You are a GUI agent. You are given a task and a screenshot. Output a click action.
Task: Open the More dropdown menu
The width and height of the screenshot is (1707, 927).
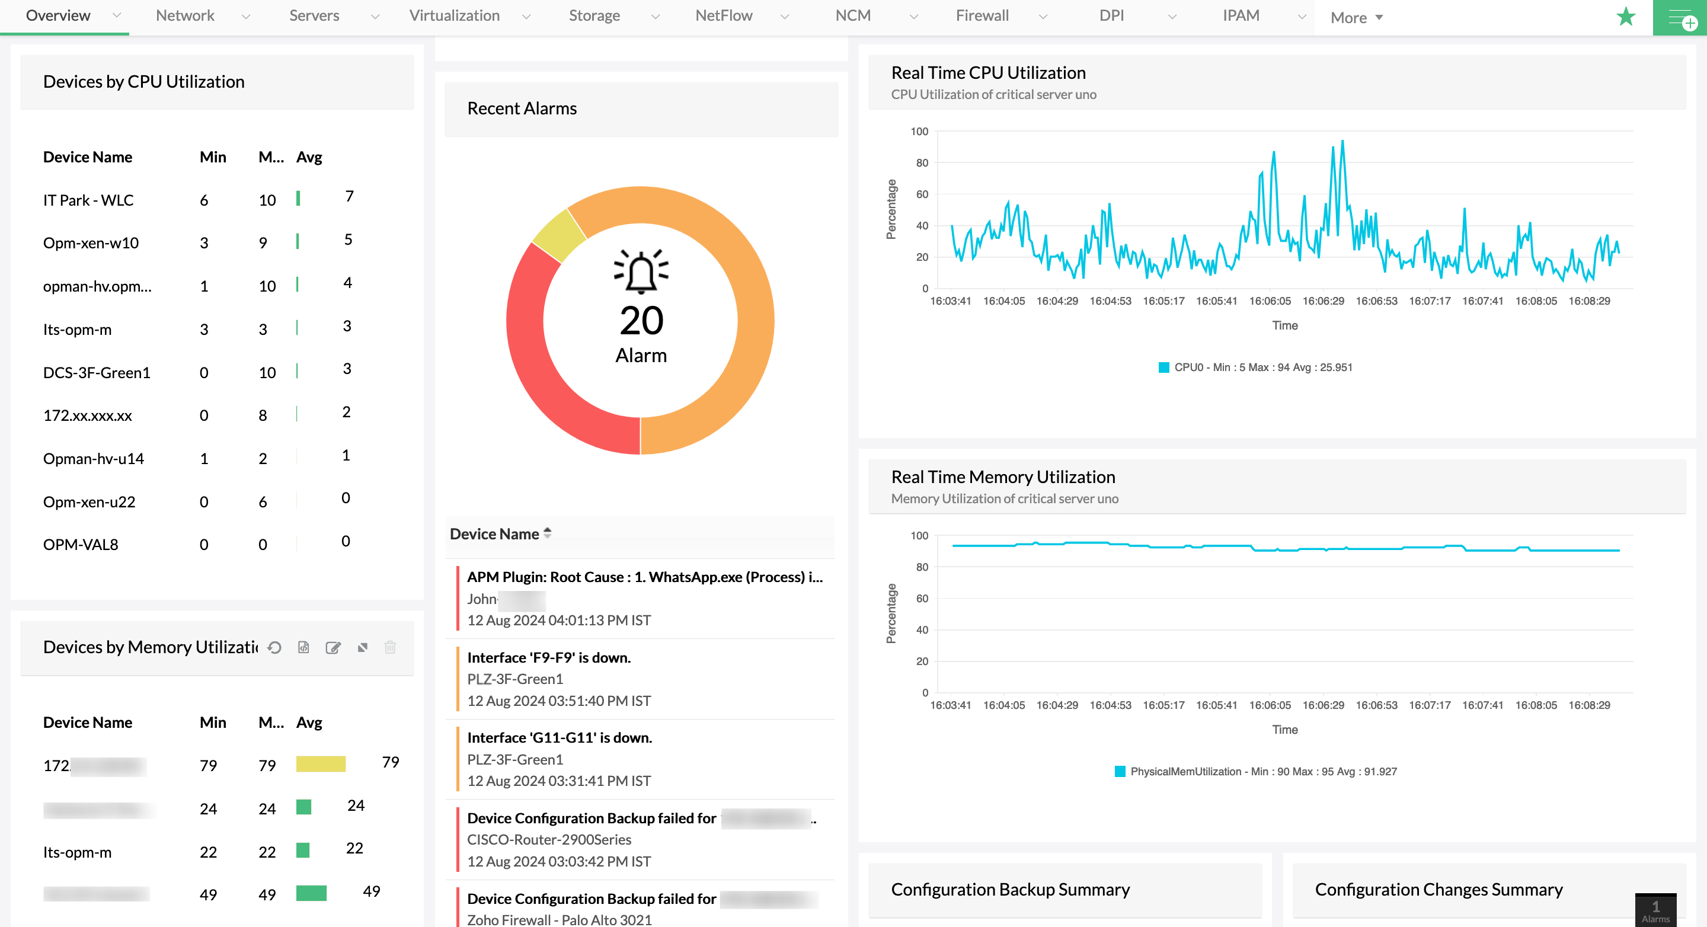coord(1356,18)
